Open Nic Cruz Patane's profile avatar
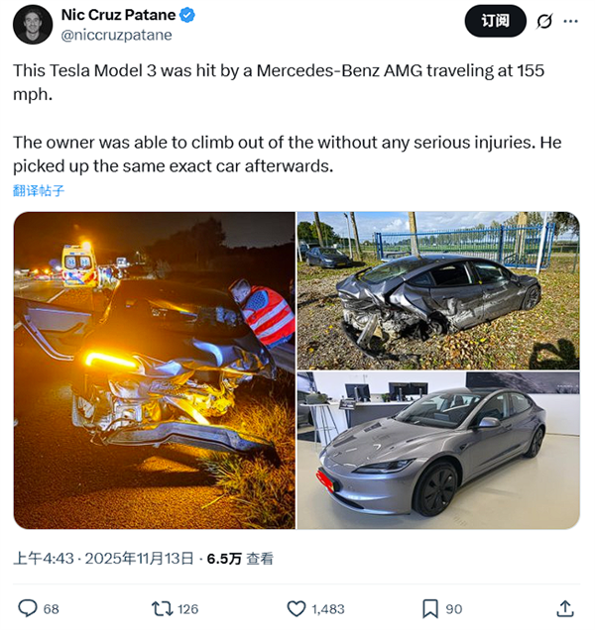Screen dimensions: 595x630 click(x=34, y=25)
